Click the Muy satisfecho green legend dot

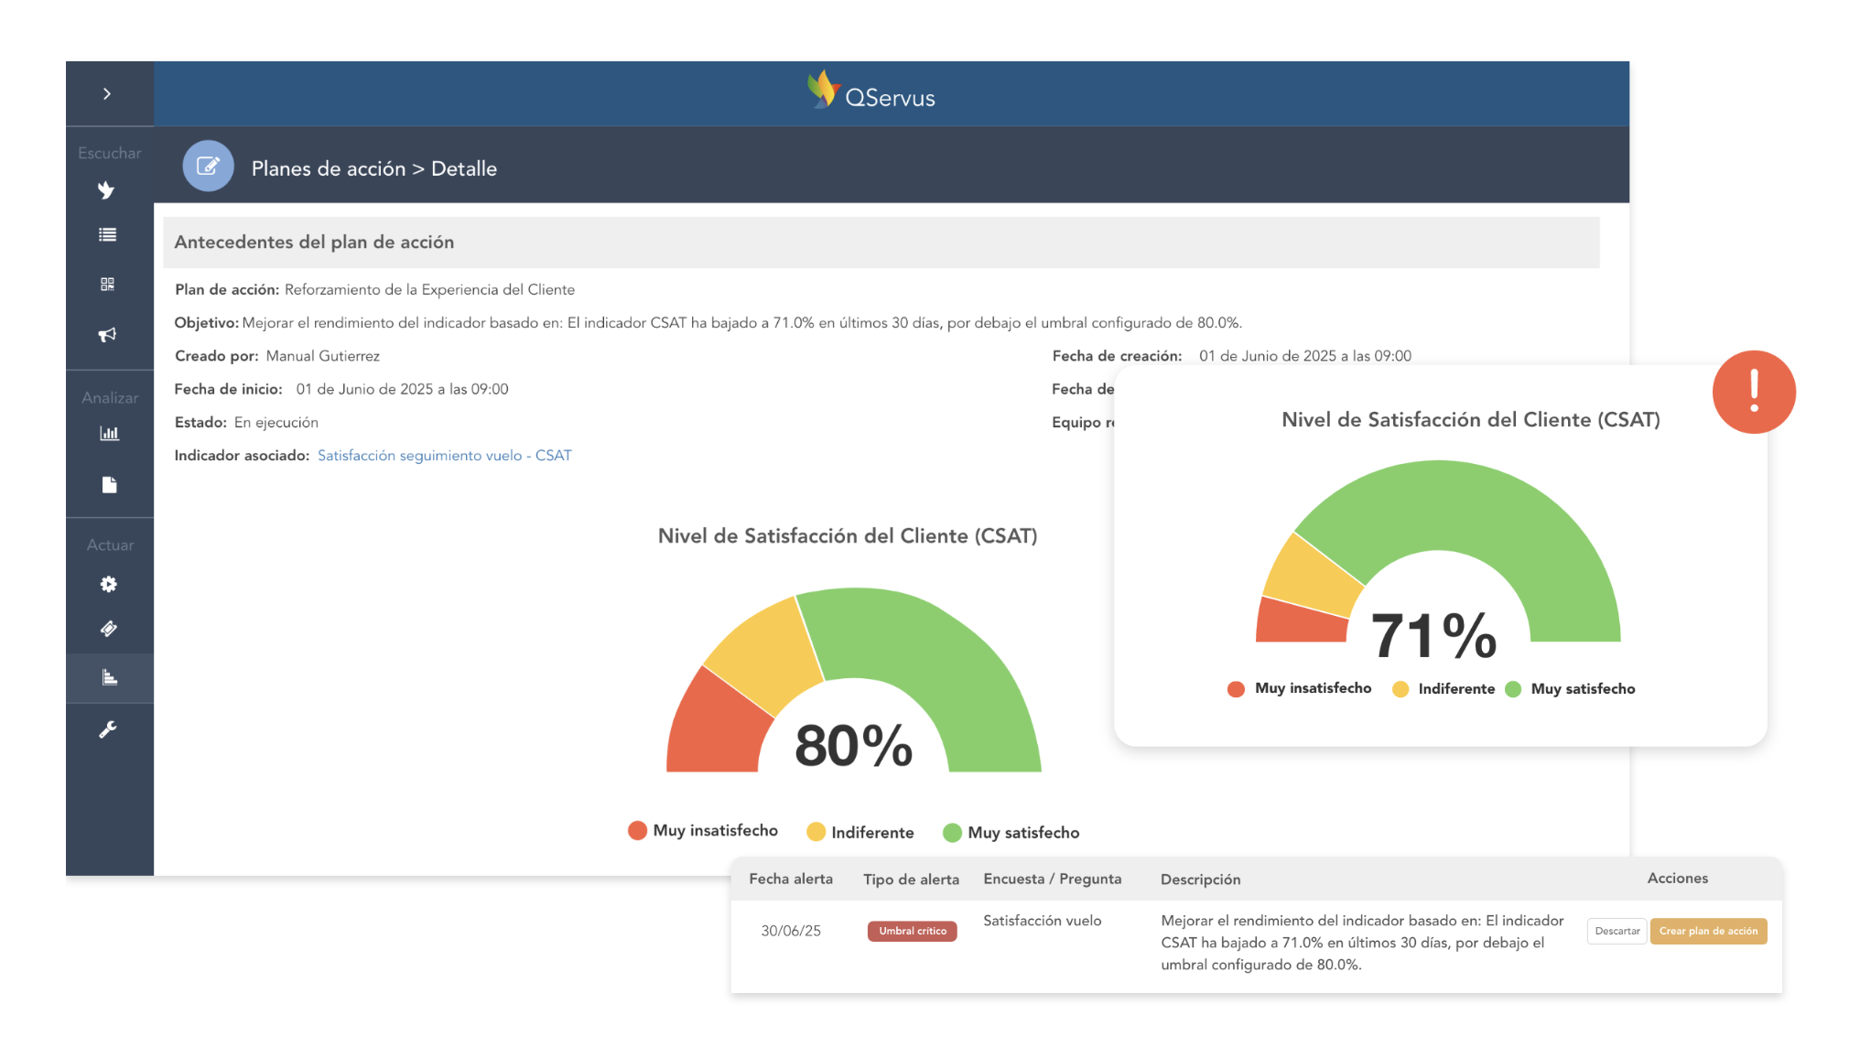pos(952,833)
